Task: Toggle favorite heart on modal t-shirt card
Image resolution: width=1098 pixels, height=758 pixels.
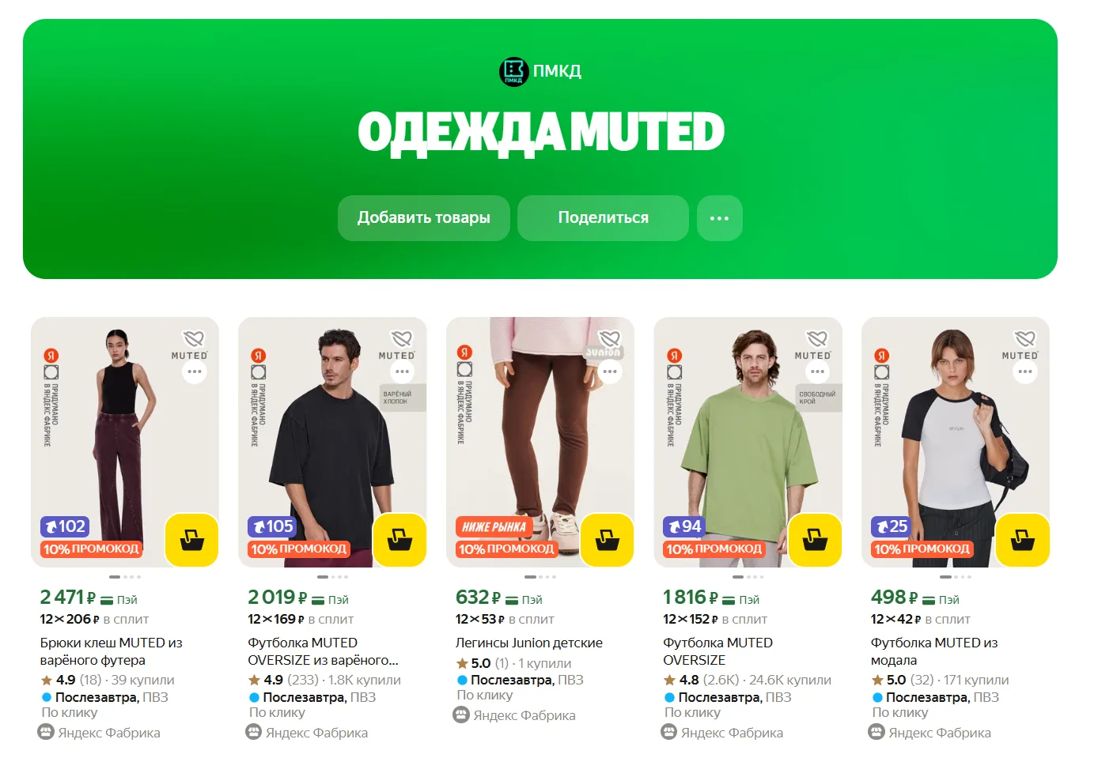Action: 1025,338
